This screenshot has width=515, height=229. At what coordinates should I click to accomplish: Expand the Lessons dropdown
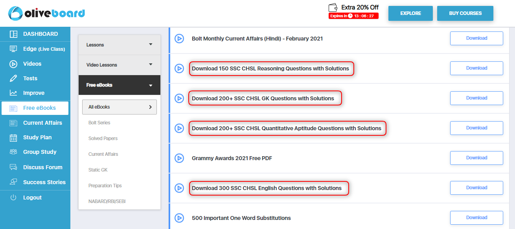coord(120,45)
